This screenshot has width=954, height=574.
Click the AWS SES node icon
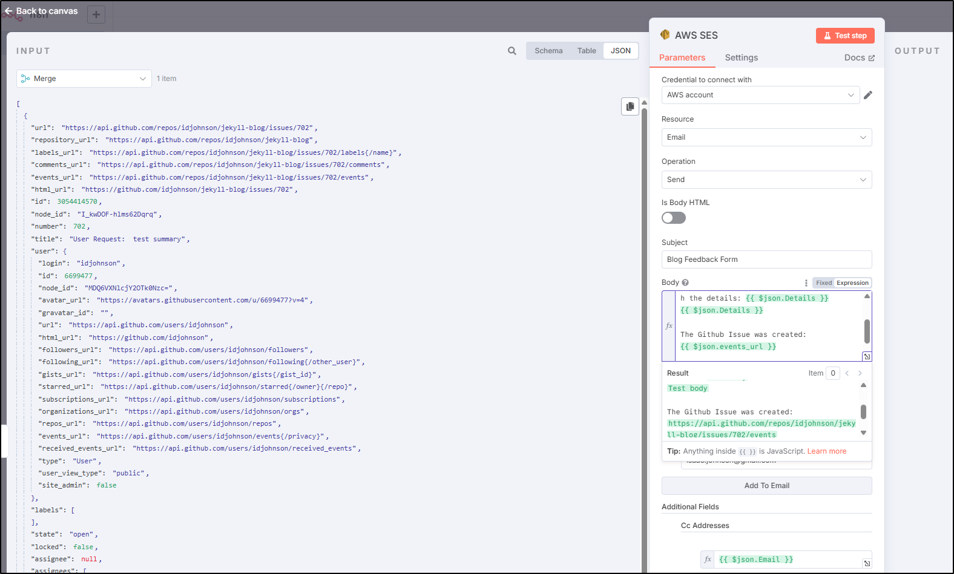click(x=665, y=35)
